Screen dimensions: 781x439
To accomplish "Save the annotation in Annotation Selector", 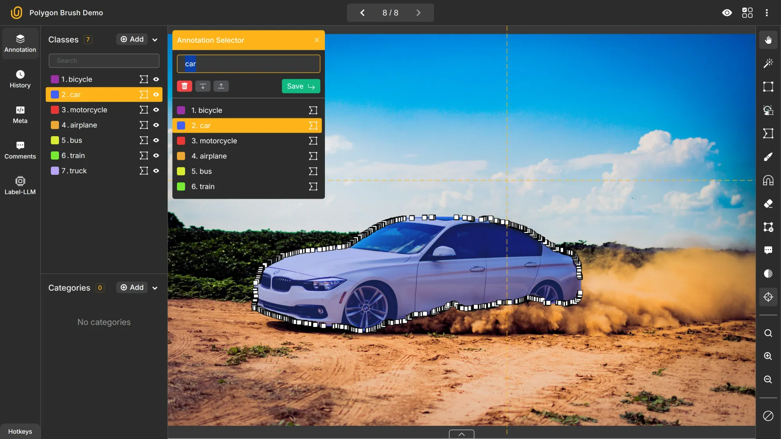I will (x=300, y=86).
